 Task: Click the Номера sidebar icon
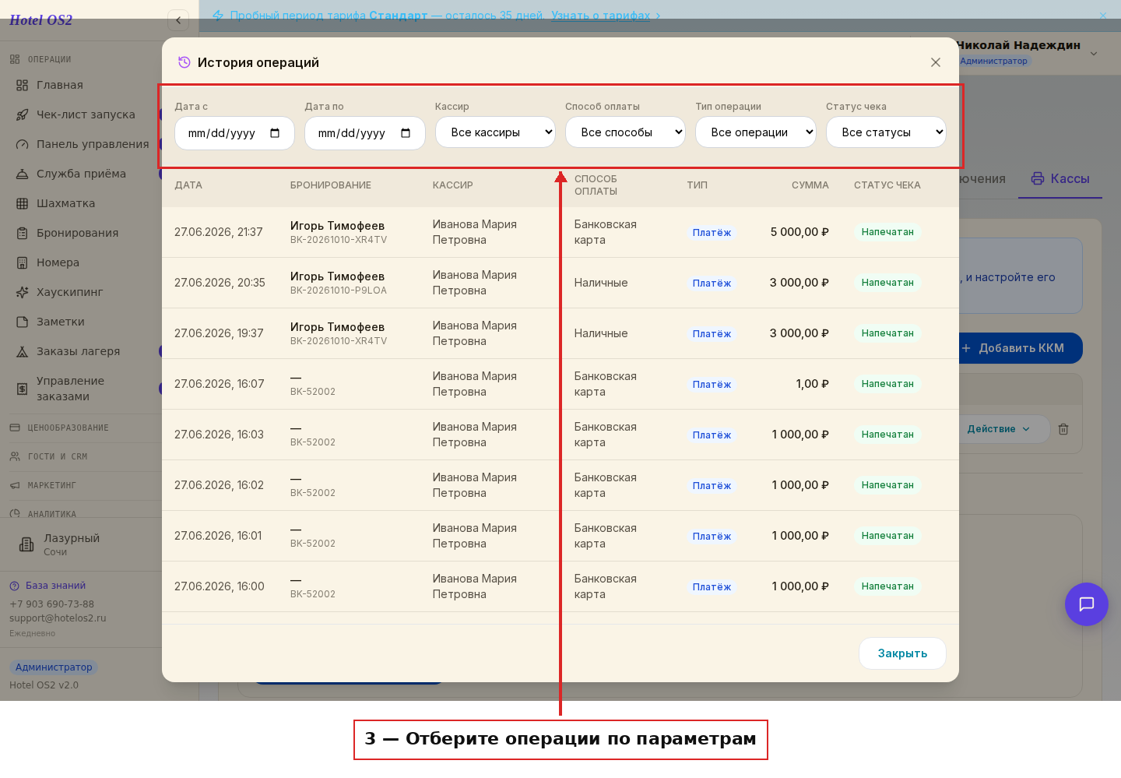[x=22, y=262]
